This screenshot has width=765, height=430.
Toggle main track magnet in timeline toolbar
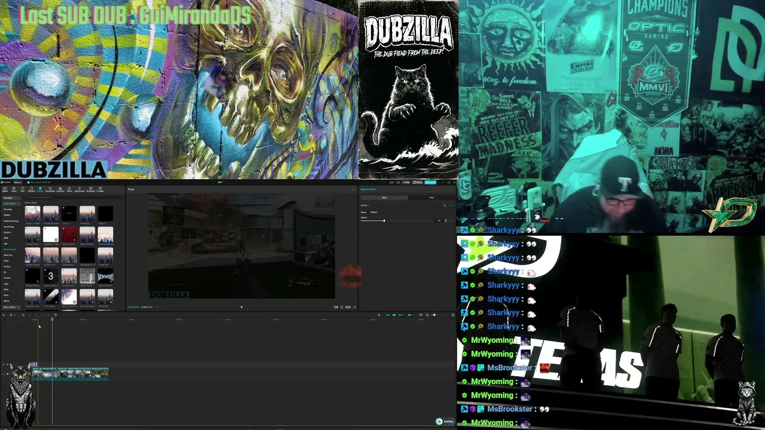point(387,315)
